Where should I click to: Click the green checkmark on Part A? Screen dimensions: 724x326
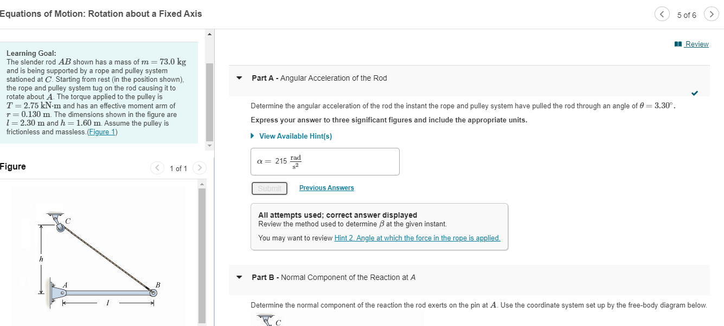[695, 93]
